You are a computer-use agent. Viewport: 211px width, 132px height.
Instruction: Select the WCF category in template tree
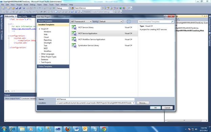[46, 48]
